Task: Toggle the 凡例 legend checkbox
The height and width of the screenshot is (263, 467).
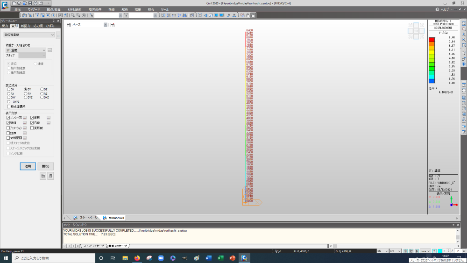Action: click(32, 123)
